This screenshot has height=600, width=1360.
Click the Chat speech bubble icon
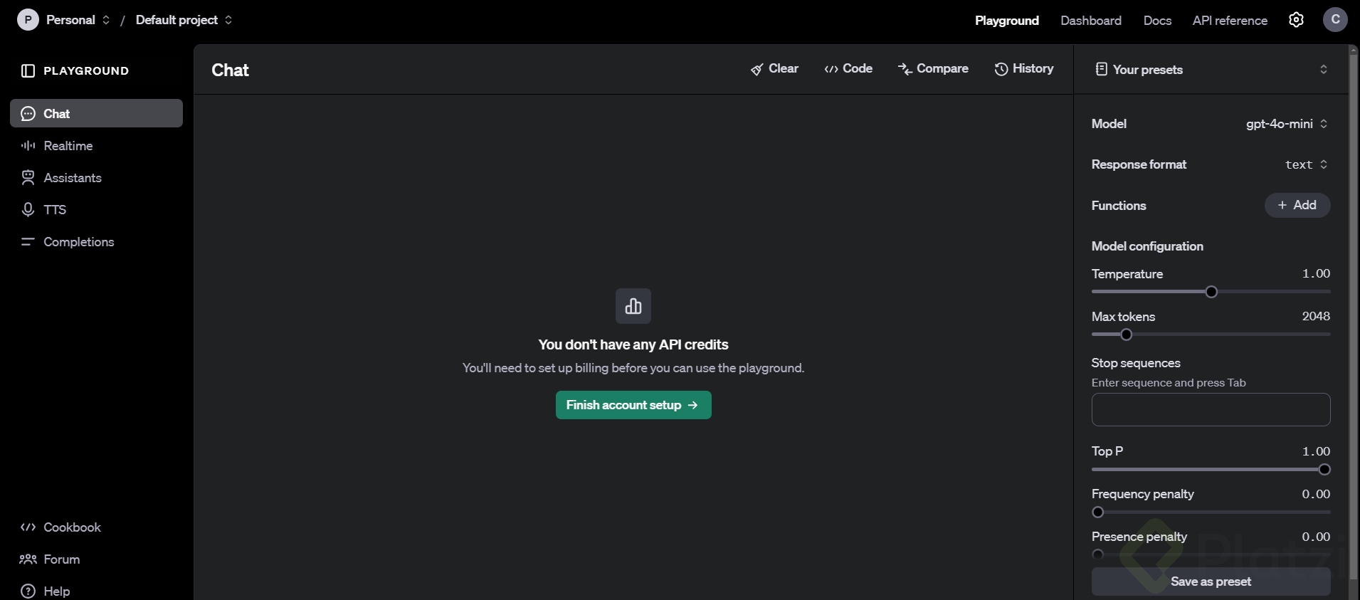point(28,114)
